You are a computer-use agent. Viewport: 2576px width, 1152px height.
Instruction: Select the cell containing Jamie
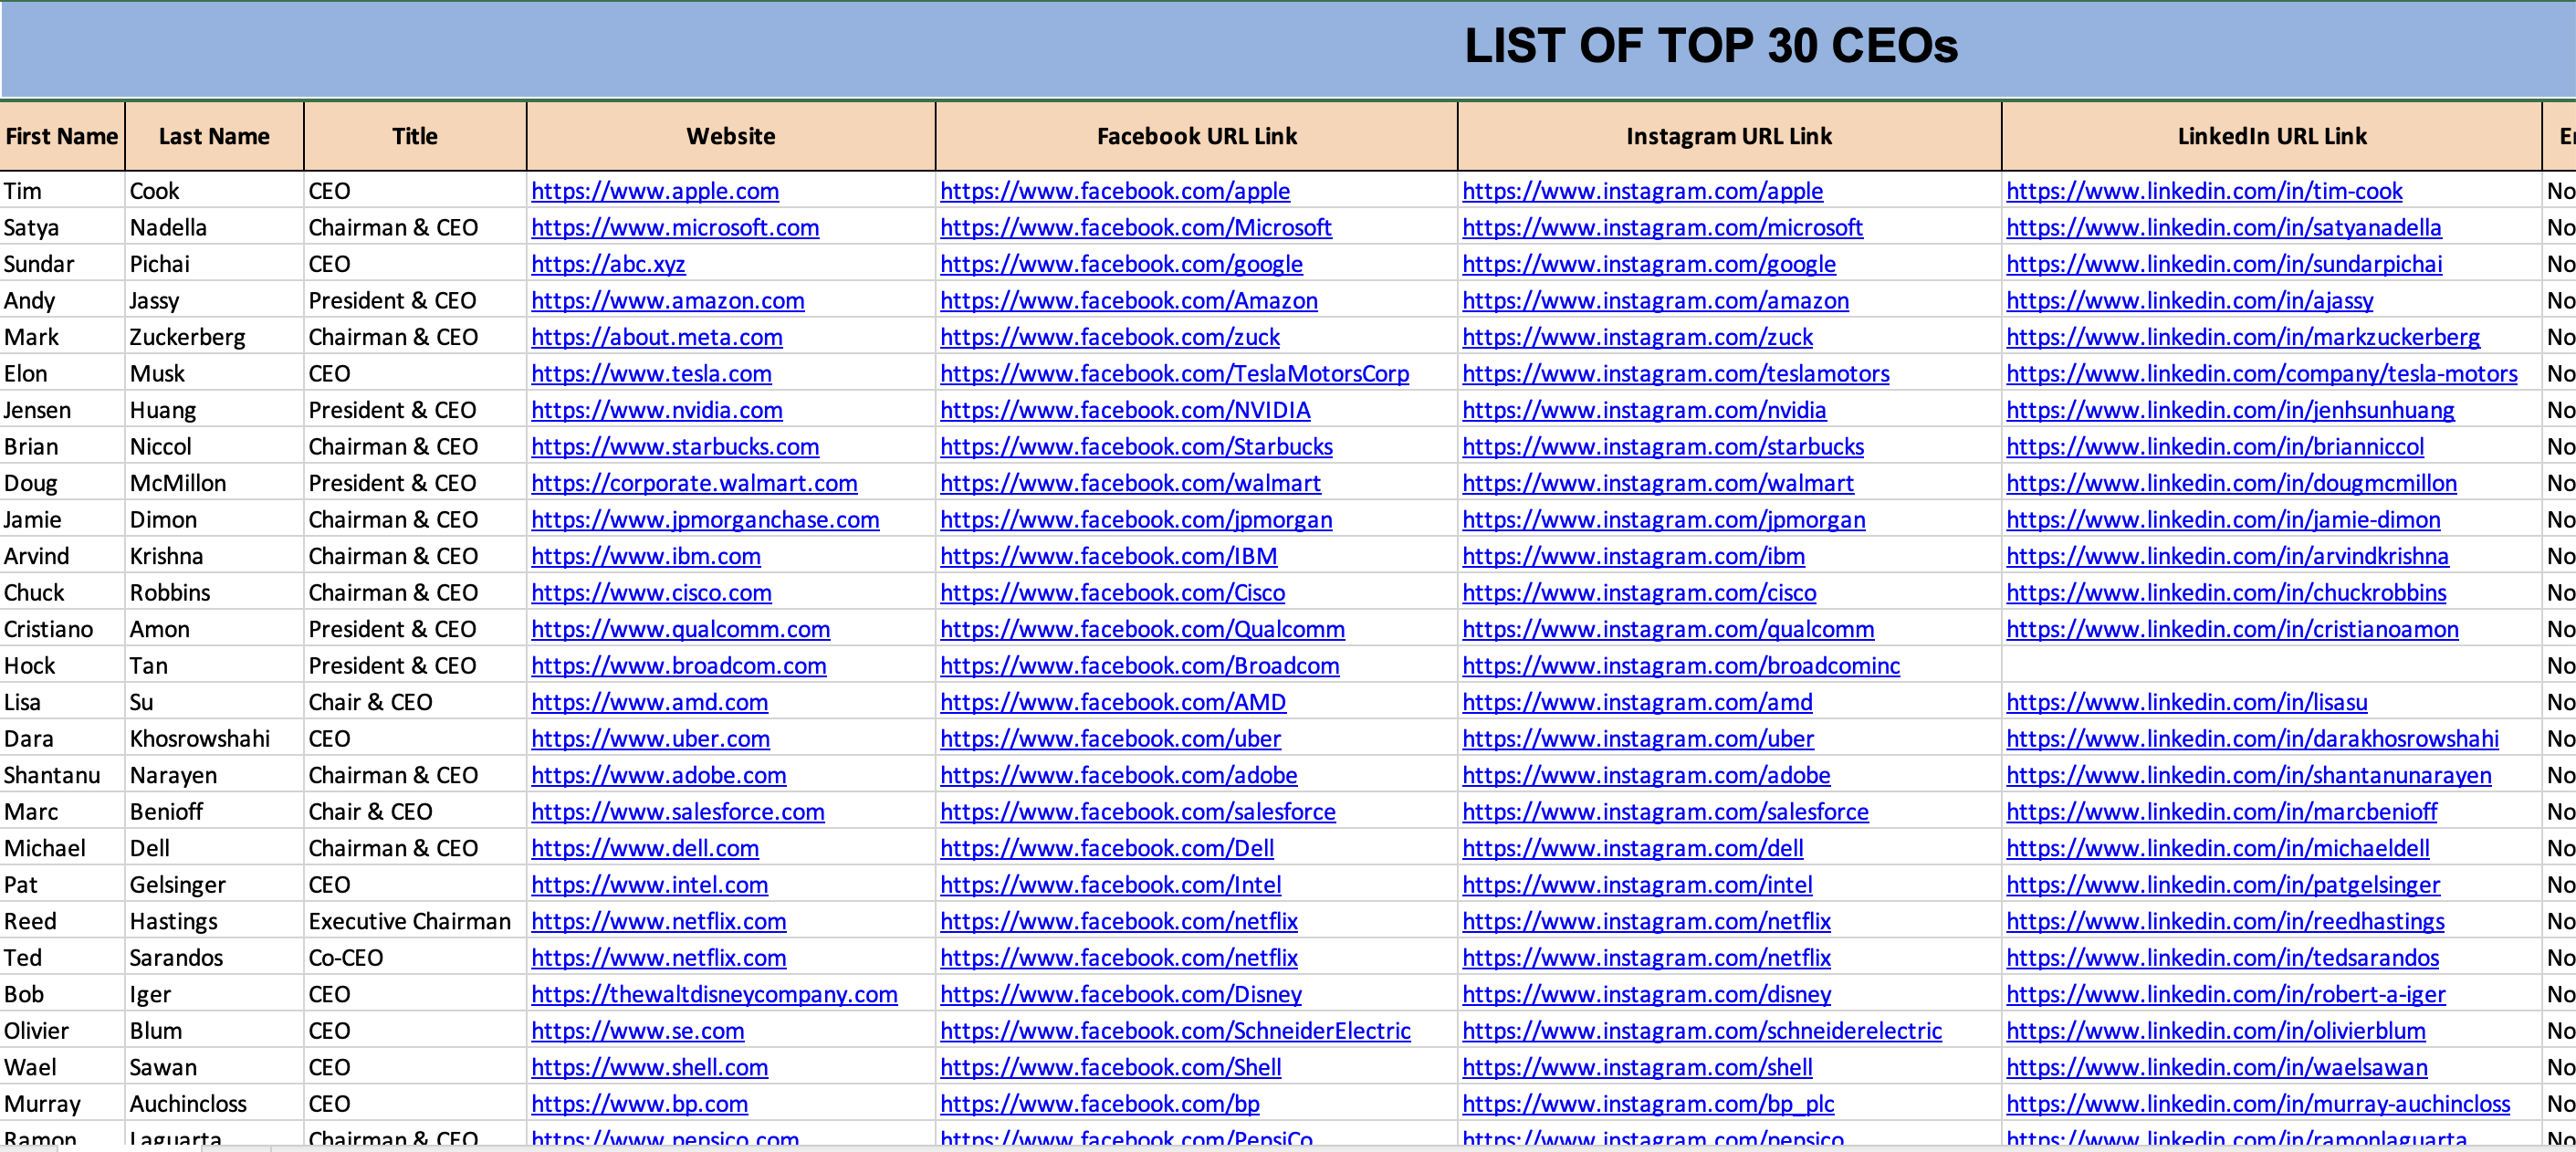[x=62, y=520]
